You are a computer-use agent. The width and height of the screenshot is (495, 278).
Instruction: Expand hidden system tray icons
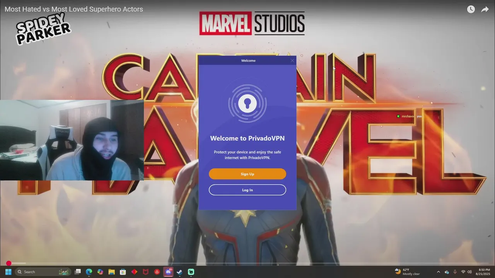(x=438, y=272)
